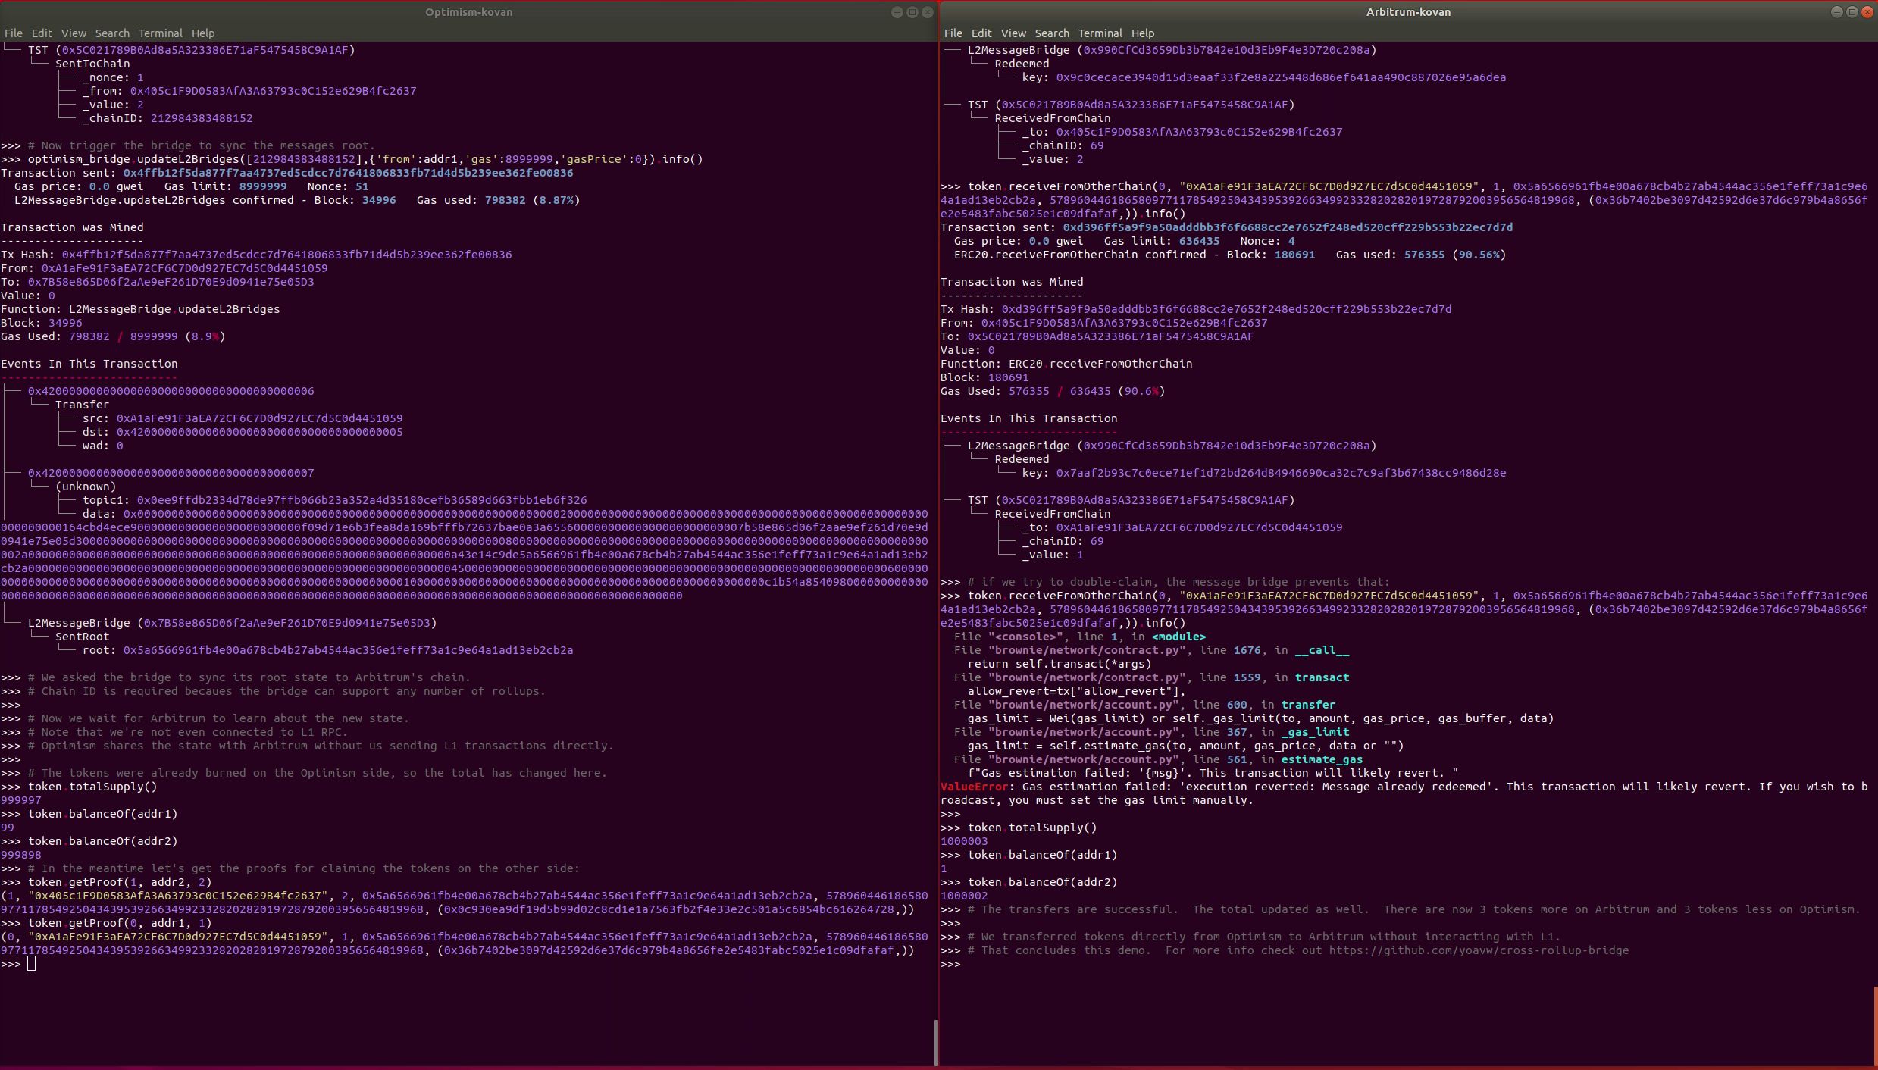The image size is (1878, 1070).
Task: Click the Arbitrum-kovan window title bar
Action: [x=1408, y=12]
